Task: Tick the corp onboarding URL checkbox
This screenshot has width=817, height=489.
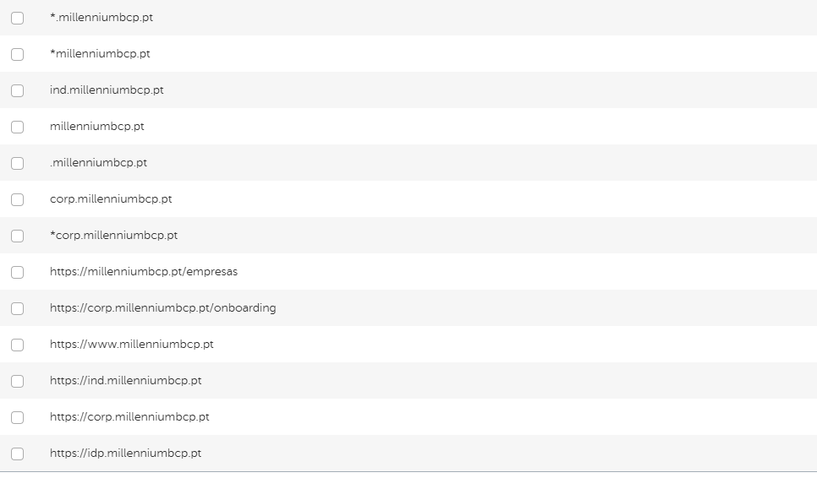Action: point(17,308)
